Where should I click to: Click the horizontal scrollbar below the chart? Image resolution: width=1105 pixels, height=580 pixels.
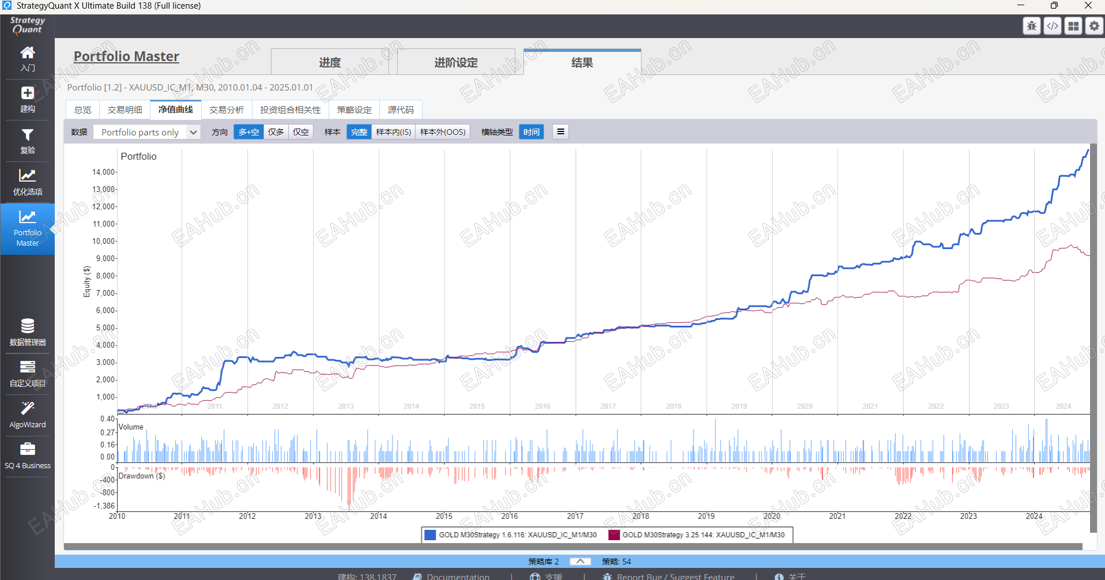(x=573, y=546)
